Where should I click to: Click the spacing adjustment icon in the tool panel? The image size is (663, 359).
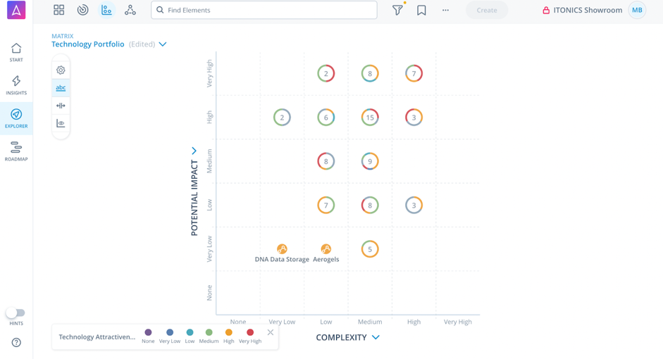pos(61,106)
